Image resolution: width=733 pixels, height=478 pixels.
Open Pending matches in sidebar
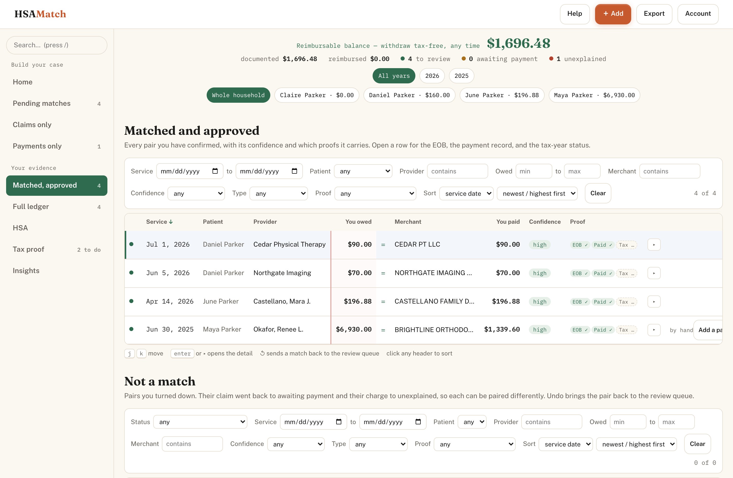click(x=57, y=103)
